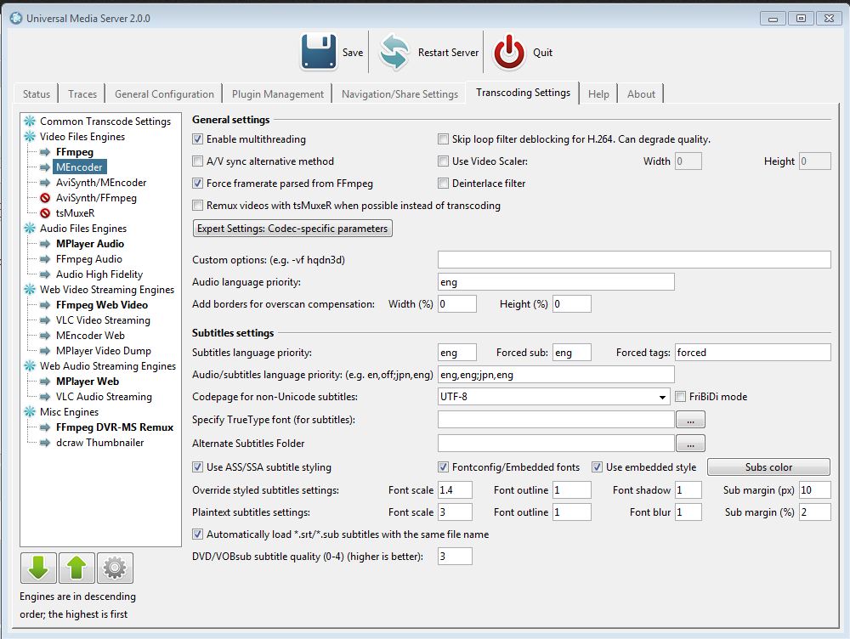Click arrow icon beside MEncoder Web
850x639 pixels.
click(46, 336)
